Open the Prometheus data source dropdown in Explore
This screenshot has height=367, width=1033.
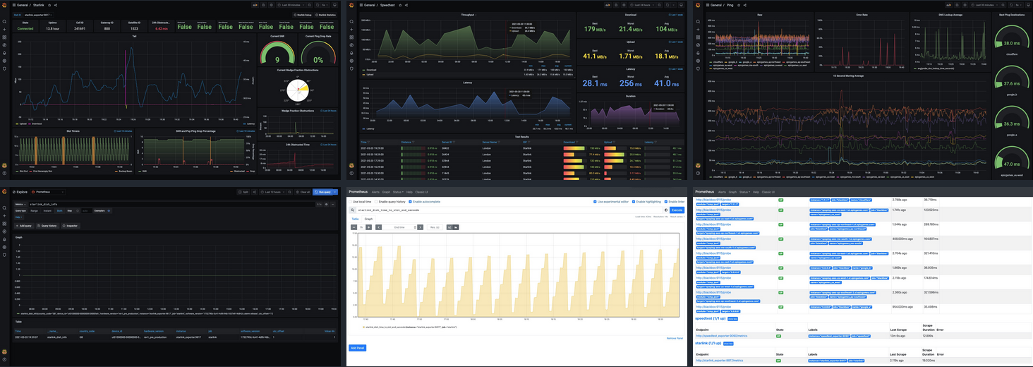49,192
